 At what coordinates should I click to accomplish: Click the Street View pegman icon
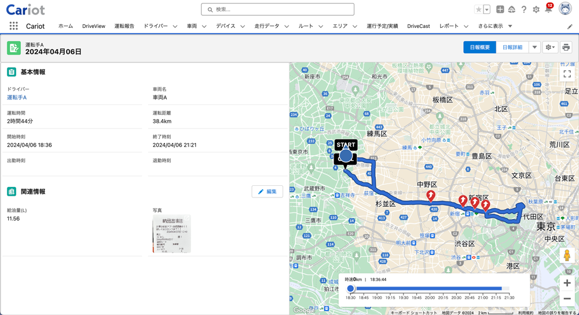[567, 255]
